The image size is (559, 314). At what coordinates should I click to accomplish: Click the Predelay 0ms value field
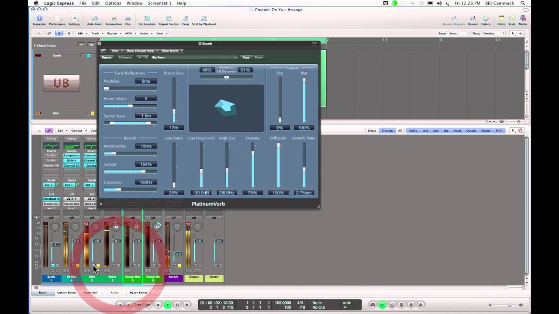tap(146, 81)
